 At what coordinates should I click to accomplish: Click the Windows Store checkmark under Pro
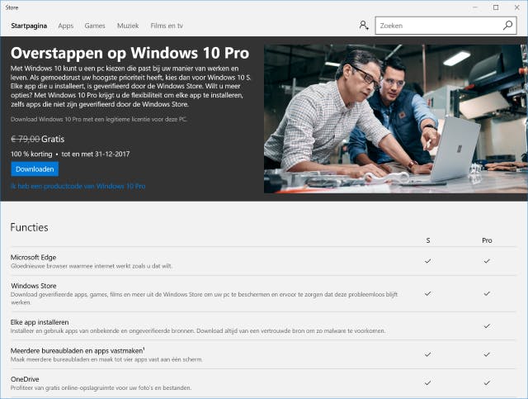pos(487,294)
